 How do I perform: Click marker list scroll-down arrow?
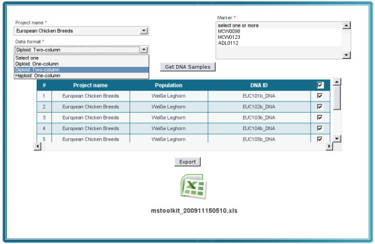coord(346,55)
